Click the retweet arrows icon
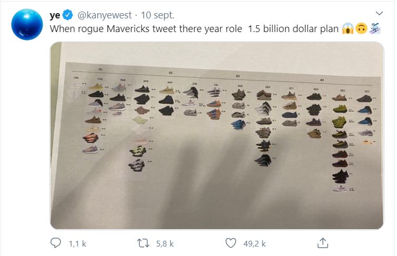The width and height of the screenshot is (397, 256). pyautogui.click(x=143, y=243)
